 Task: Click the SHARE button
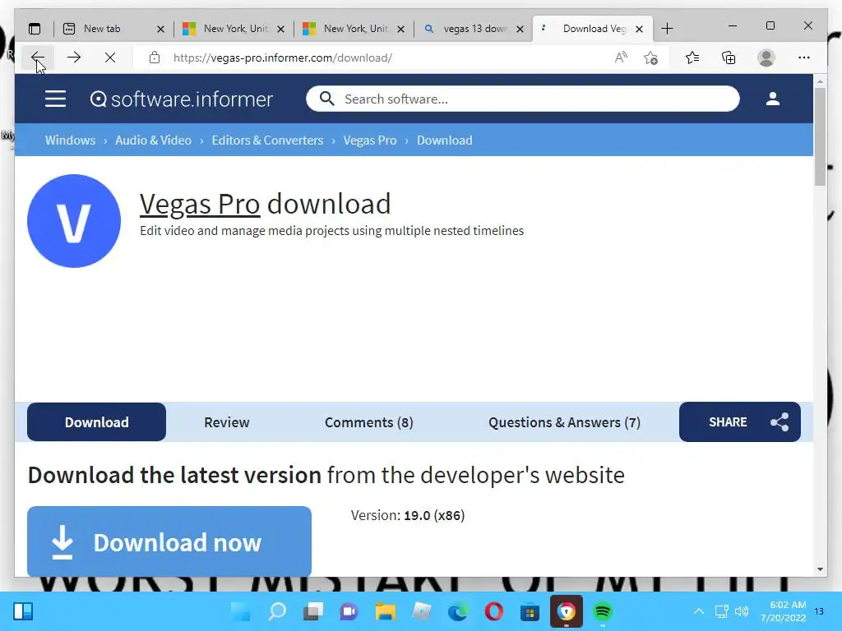pos(739,421)
